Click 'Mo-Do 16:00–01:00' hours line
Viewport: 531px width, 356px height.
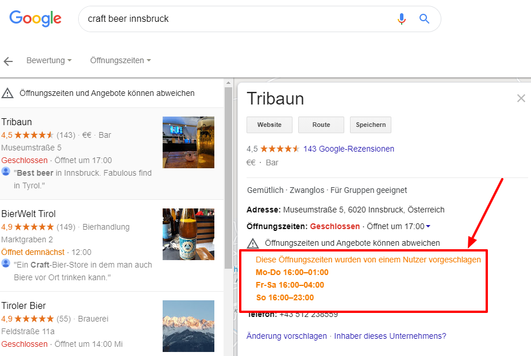click(292, 272)
